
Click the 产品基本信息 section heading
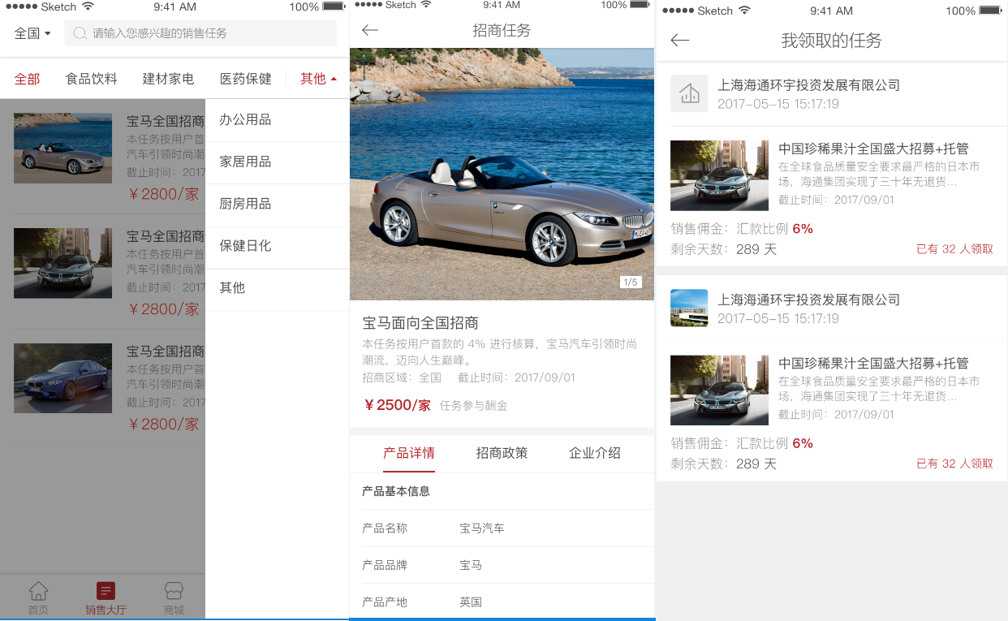[396, 491]
